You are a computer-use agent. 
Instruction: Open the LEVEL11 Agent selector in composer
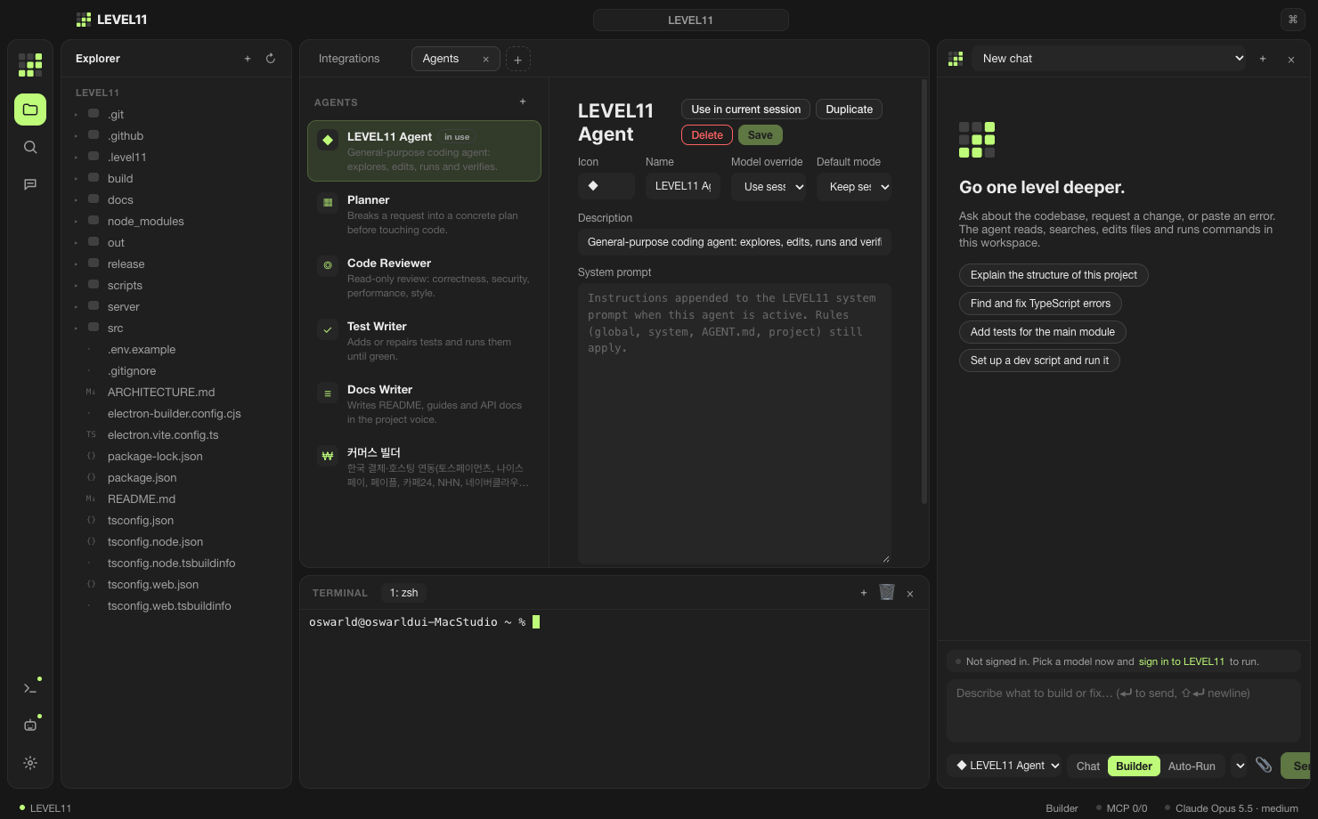click(x=1006, y=766)
